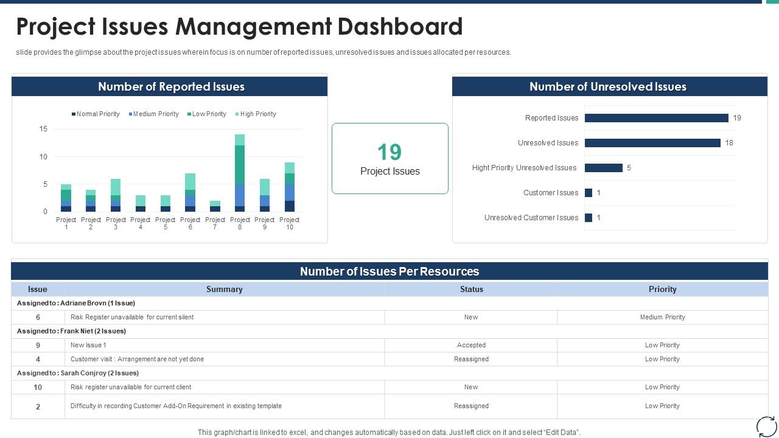Click the Project 3 stacked bar
779x438 pixels.
(x=116, y=195)
